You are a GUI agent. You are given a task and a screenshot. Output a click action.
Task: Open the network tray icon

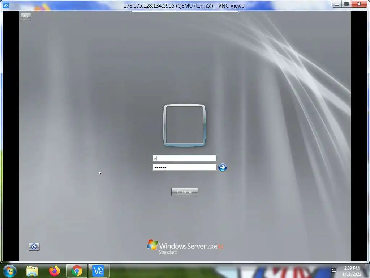pos(334,271)
